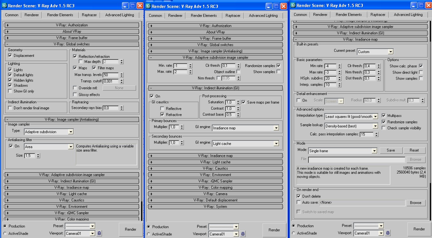Screen dimensions: 432x238
Task: Open the Area antialiasing filter dropdown
Action: tap(49, 147)
